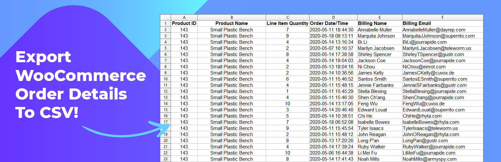Select the column F header
This screenshot has height=162, width=501.
(x=443, y=17)
